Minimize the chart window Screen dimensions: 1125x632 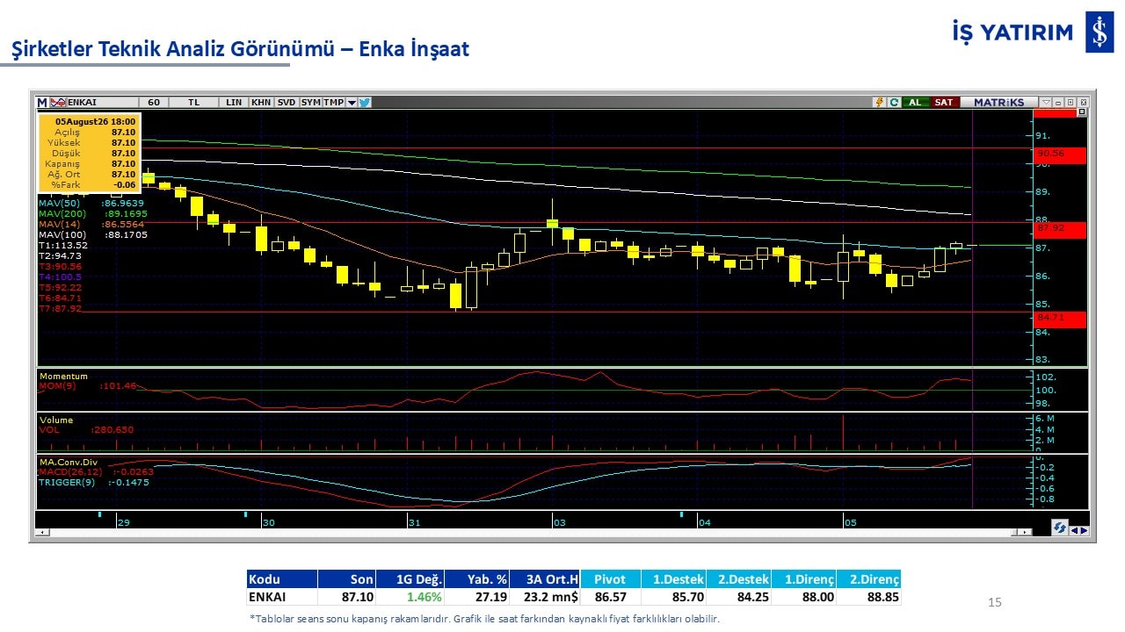point(1058,102)
